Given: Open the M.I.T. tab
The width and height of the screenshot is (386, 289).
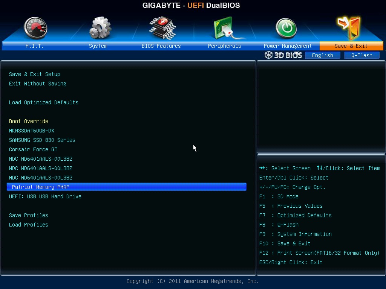Looking at the screenshot, I should pyautogui.click(x=34, y=46).
